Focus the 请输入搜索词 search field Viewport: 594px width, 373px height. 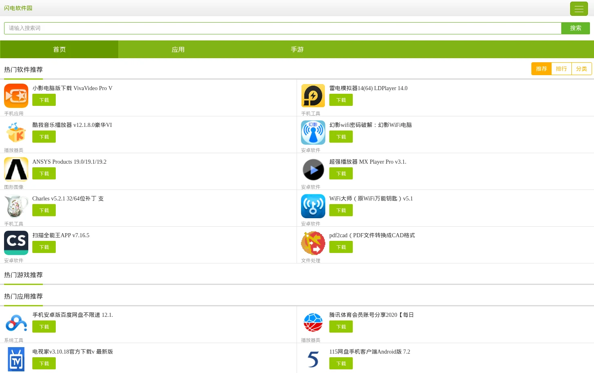tap(283, 28)
